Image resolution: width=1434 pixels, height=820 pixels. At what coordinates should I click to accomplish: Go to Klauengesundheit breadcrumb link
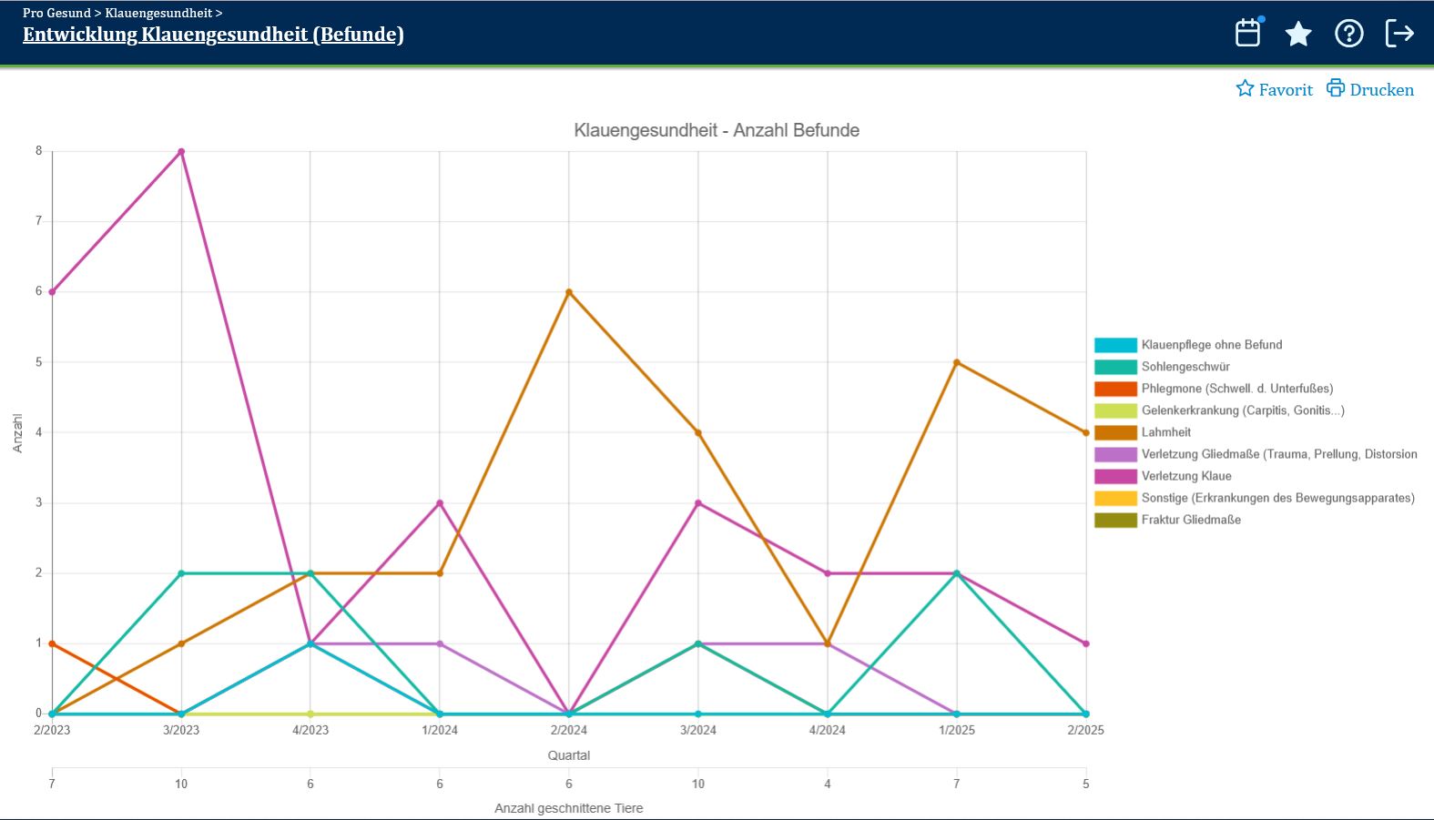[x=158, y=13]
